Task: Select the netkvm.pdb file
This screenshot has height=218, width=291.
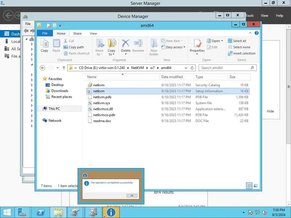Action: (x=168, y=97)
